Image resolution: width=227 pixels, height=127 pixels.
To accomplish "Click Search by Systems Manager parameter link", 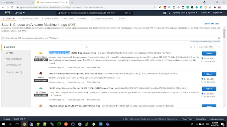I will [x=205, y=42].
